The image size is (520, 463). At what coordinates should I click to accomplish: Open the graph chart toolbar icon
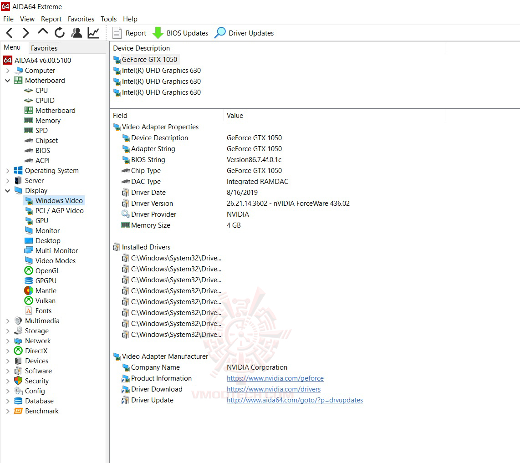coord(93,32)
